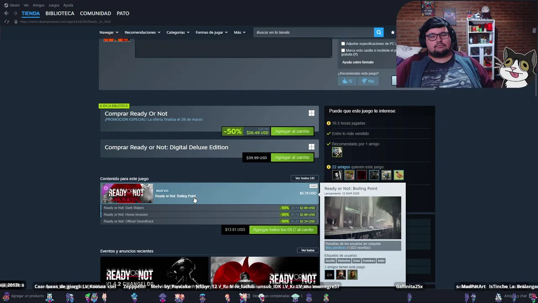
Task: Open the Ver menu
Action: (26, 5)
